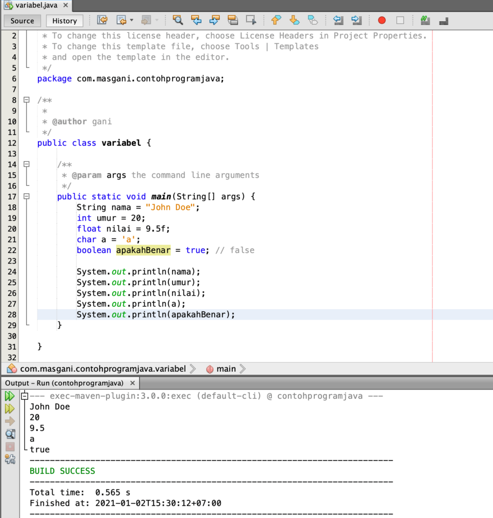Collapse the exec-maven-plugin output fold
The image size is (493, 518).
tap(24, 396)
